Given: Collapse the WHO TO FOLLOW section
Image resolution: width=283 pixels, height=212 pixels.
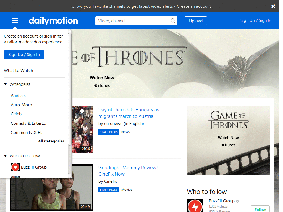Looking at the screenshot, I should [x=5, y=156].
